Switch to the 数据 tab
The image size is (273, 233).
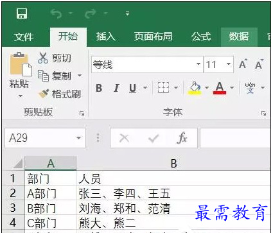[x=239, y=37]
